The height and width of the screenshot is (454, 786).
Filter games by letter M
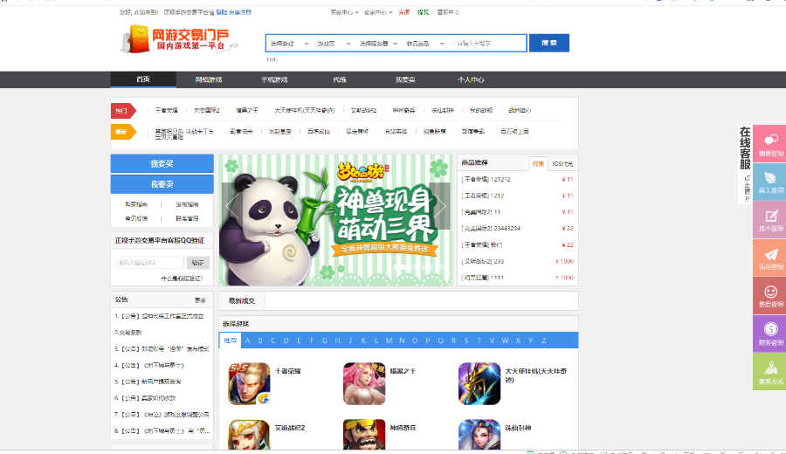tap(389, 340)
